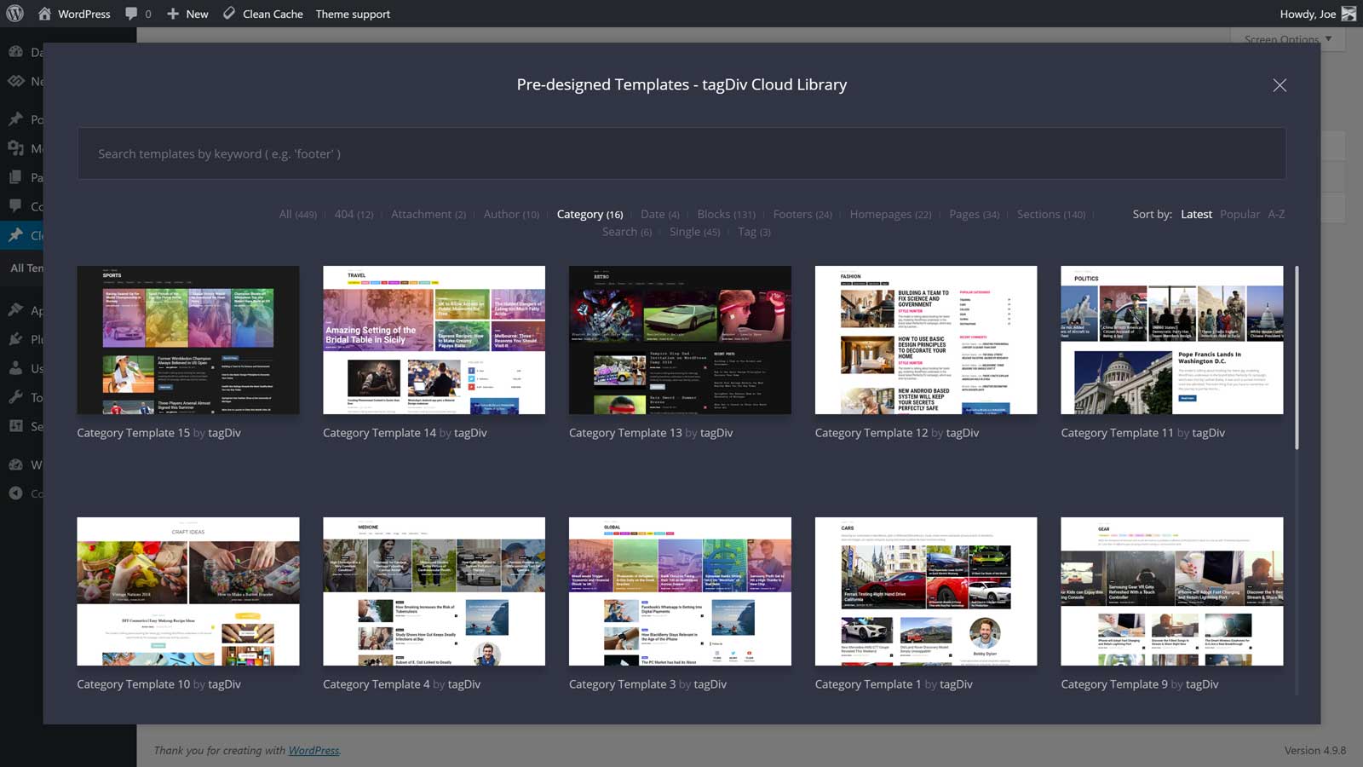1363x767 pixels.
Task: Filter templates by Search (6)
Action: [x=627, y=232]
